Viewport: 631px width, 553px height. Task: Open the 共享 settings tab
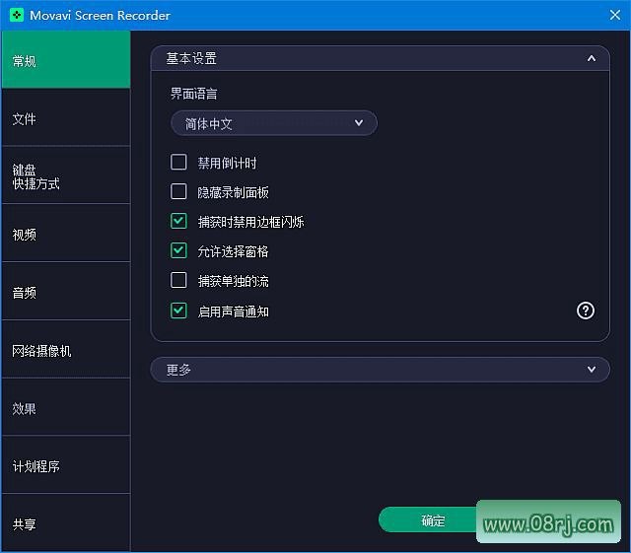point(66,522)
